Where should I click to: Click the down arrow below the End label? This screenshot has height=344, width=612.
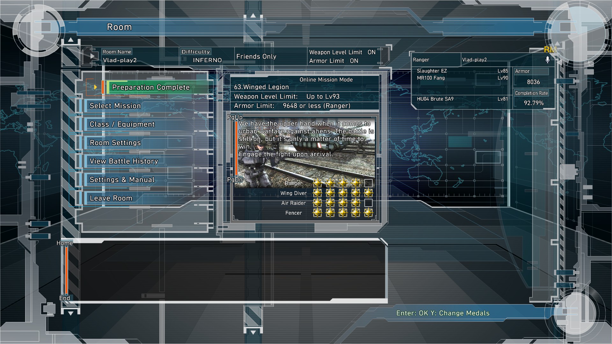tap(71, 313)
